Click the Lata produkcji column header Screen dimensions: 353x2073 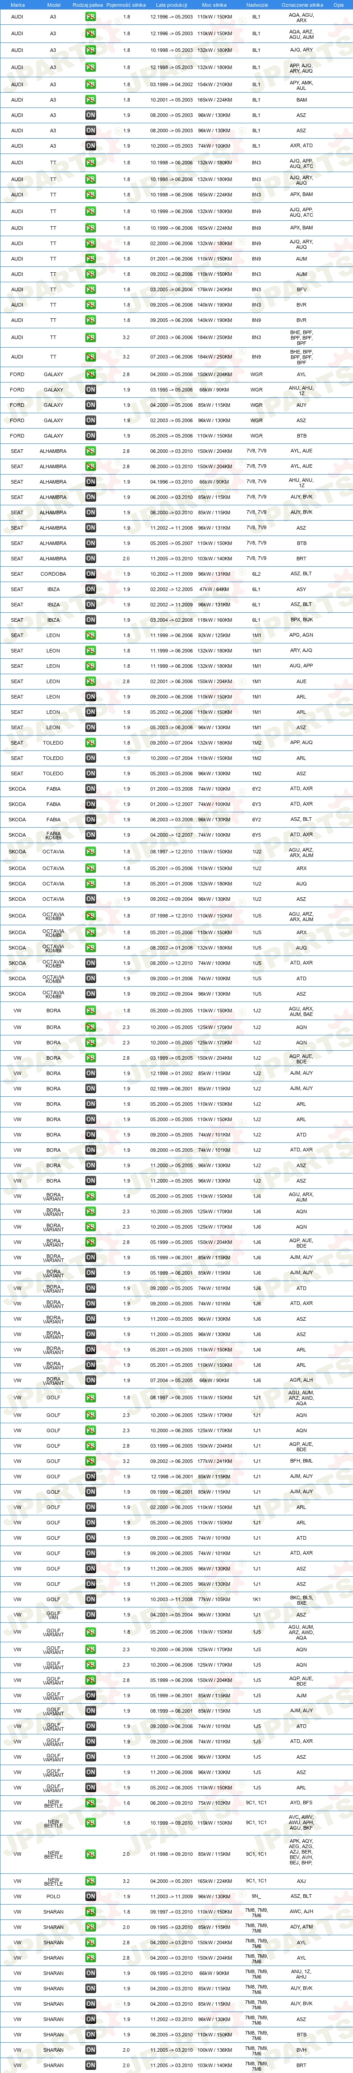[x=171, y=5]
